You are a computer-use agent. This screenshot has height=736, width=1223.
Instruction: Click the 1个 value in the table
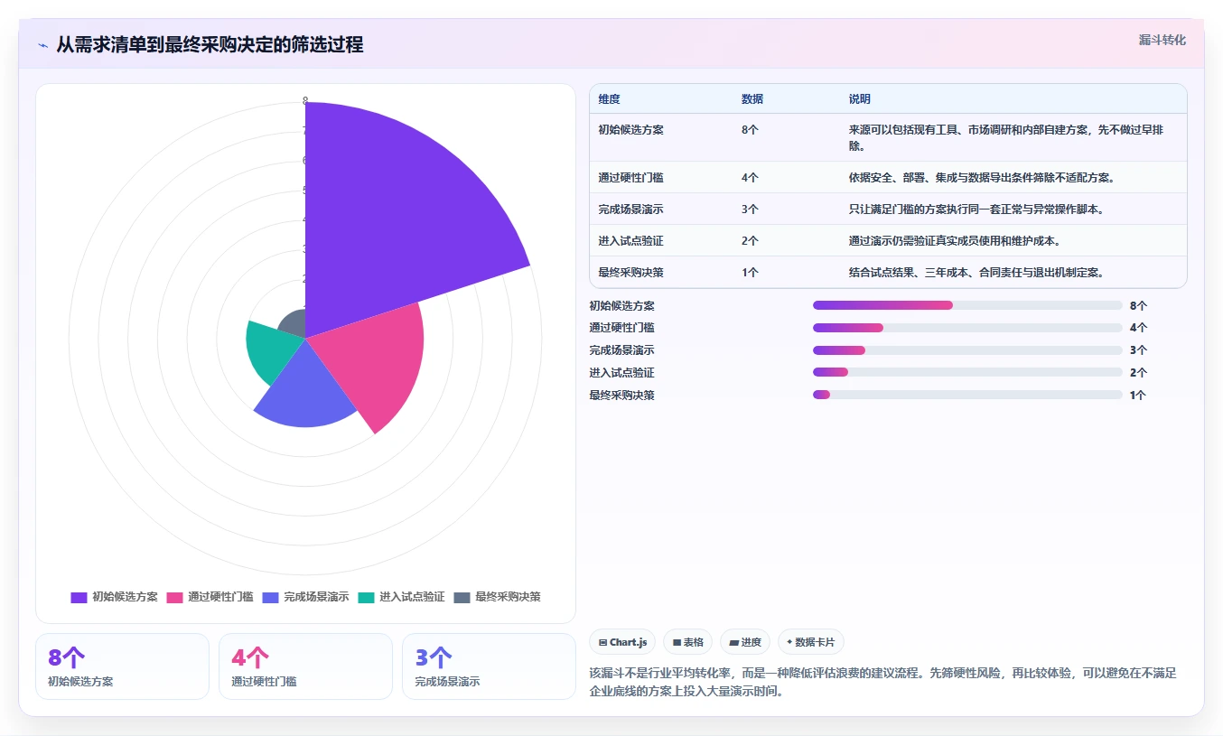[x=750, y=273]
